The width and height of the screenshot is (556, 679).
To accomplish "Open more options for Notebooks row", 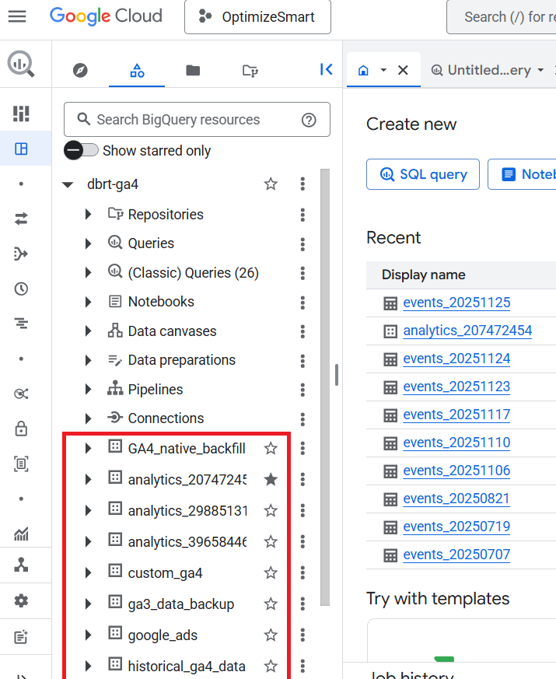I will pyautogui.click(x=302, y=303).
